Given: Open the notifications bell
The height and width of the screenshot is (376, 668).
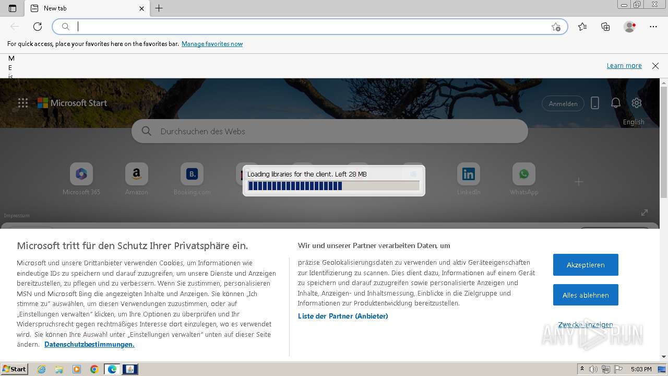Looking at the screenshot, I should 616,103.
